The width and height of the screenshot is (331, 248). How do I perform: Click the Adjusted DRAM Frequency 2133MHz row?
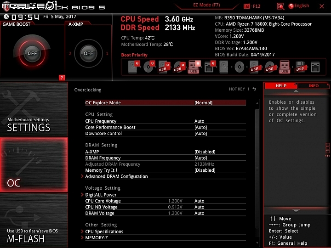pos(165,164)
